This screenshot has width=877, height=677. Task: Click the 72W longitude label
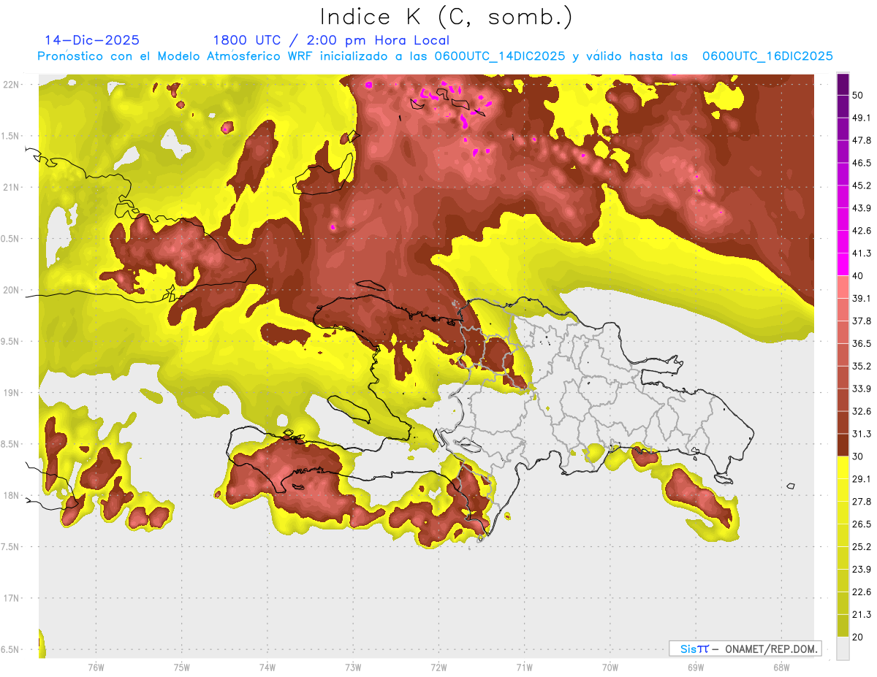(x=438, y=667)
